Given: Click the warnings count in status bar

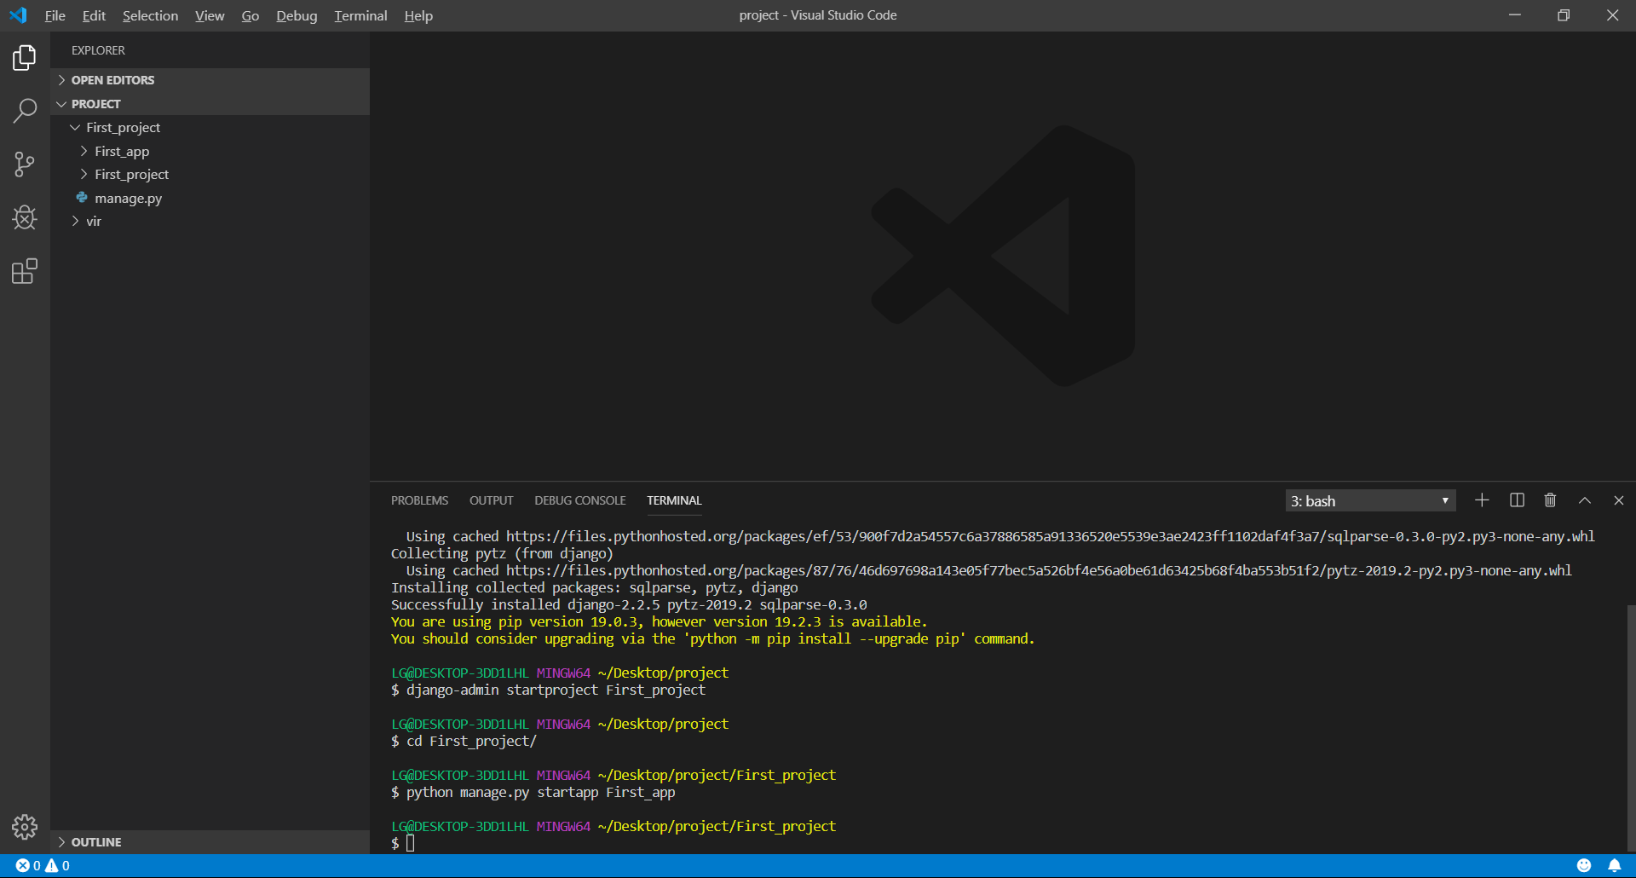Looking at the screenshot, I should point(58,865).
